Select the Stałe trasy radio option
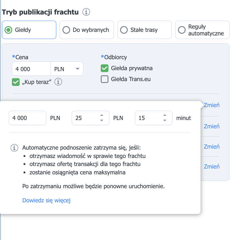Image resolution: width=233 pixels, height=240 pixels. (144, 30)
